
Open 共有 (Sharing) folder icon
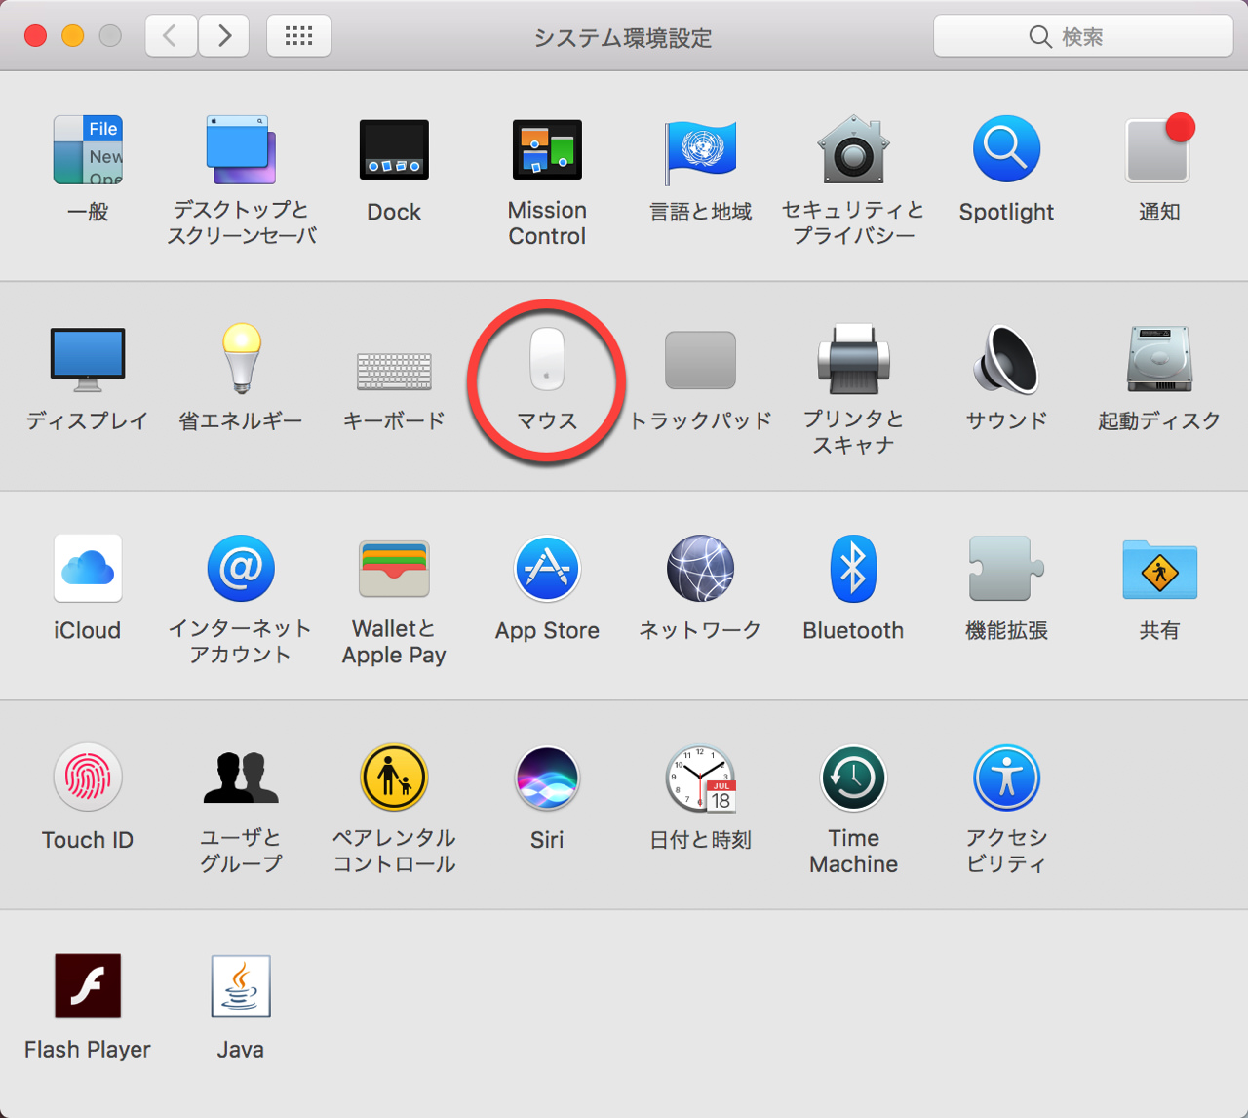coord(1159,568)
